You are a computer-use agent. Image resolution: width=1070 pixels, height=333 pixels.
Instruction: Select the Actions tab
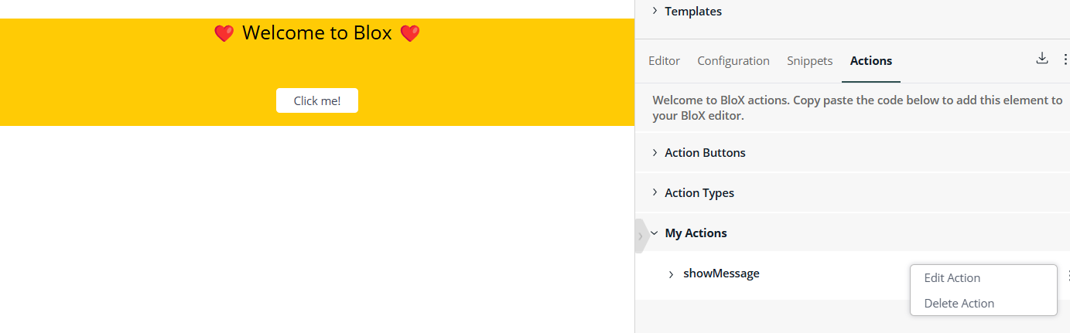871,61
